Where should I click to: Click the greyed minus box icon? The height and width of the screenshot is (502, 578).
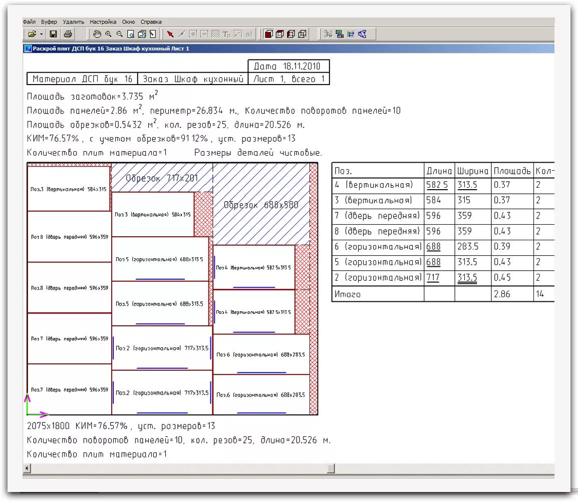[204, 34]
